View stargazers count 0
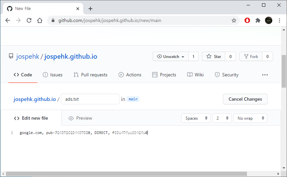287x177 pixels. tap(231, 57)
